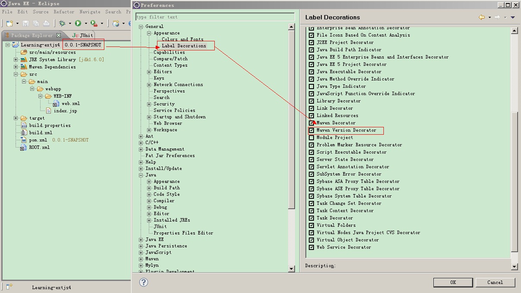Click the Preferences help question mark icon
This screenshot has height=293, width=521.
point(144,282)
